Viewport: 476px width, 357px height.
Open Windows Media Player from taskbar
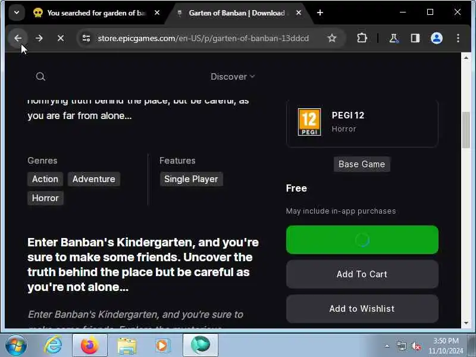(x=162, y=346)
